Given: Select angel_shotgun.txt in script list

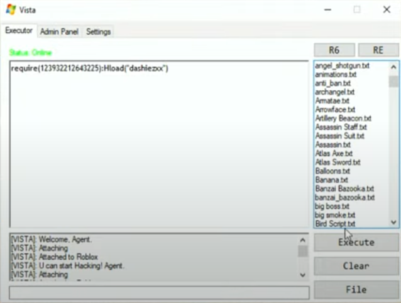Looking at the screenshot, I should [342, 66].
